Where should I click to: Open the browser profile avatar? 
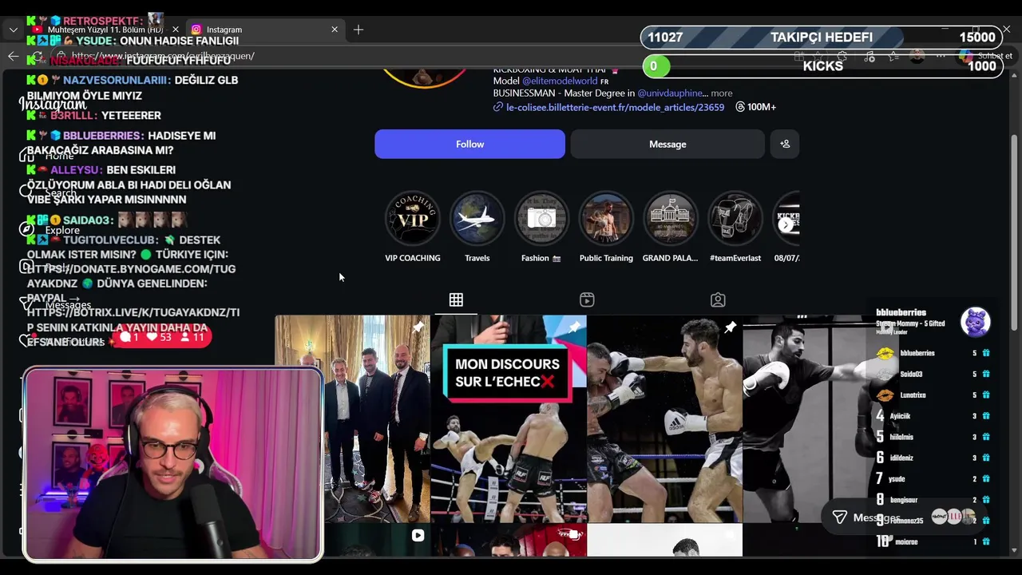pos(917,56)
